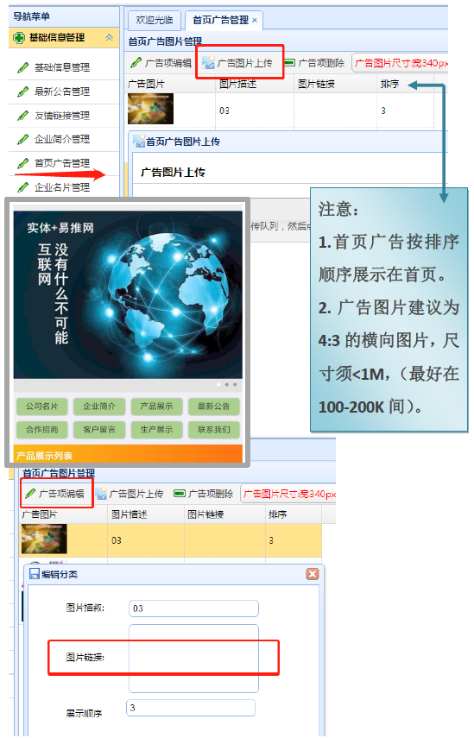Viewport: 474px width, 738px height.
Task: Click 公司名片 green button in preview
Action: tap(42, 407)
